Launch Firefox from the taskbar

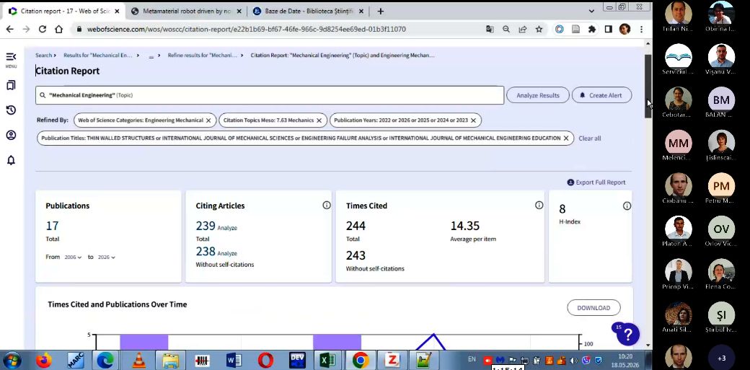pyautogui.click(x=44, y=360)
